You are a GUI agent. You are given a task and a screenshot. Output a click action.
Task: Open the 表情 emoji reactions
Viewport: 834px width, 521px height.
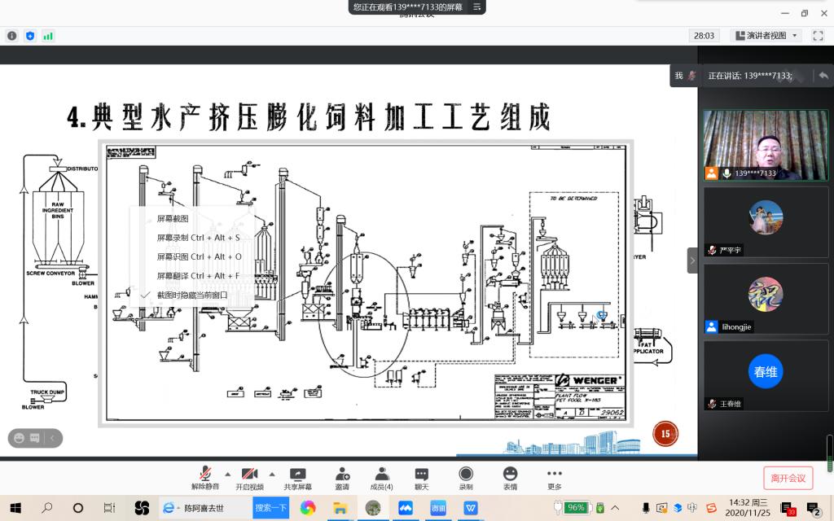pos(510,477)
